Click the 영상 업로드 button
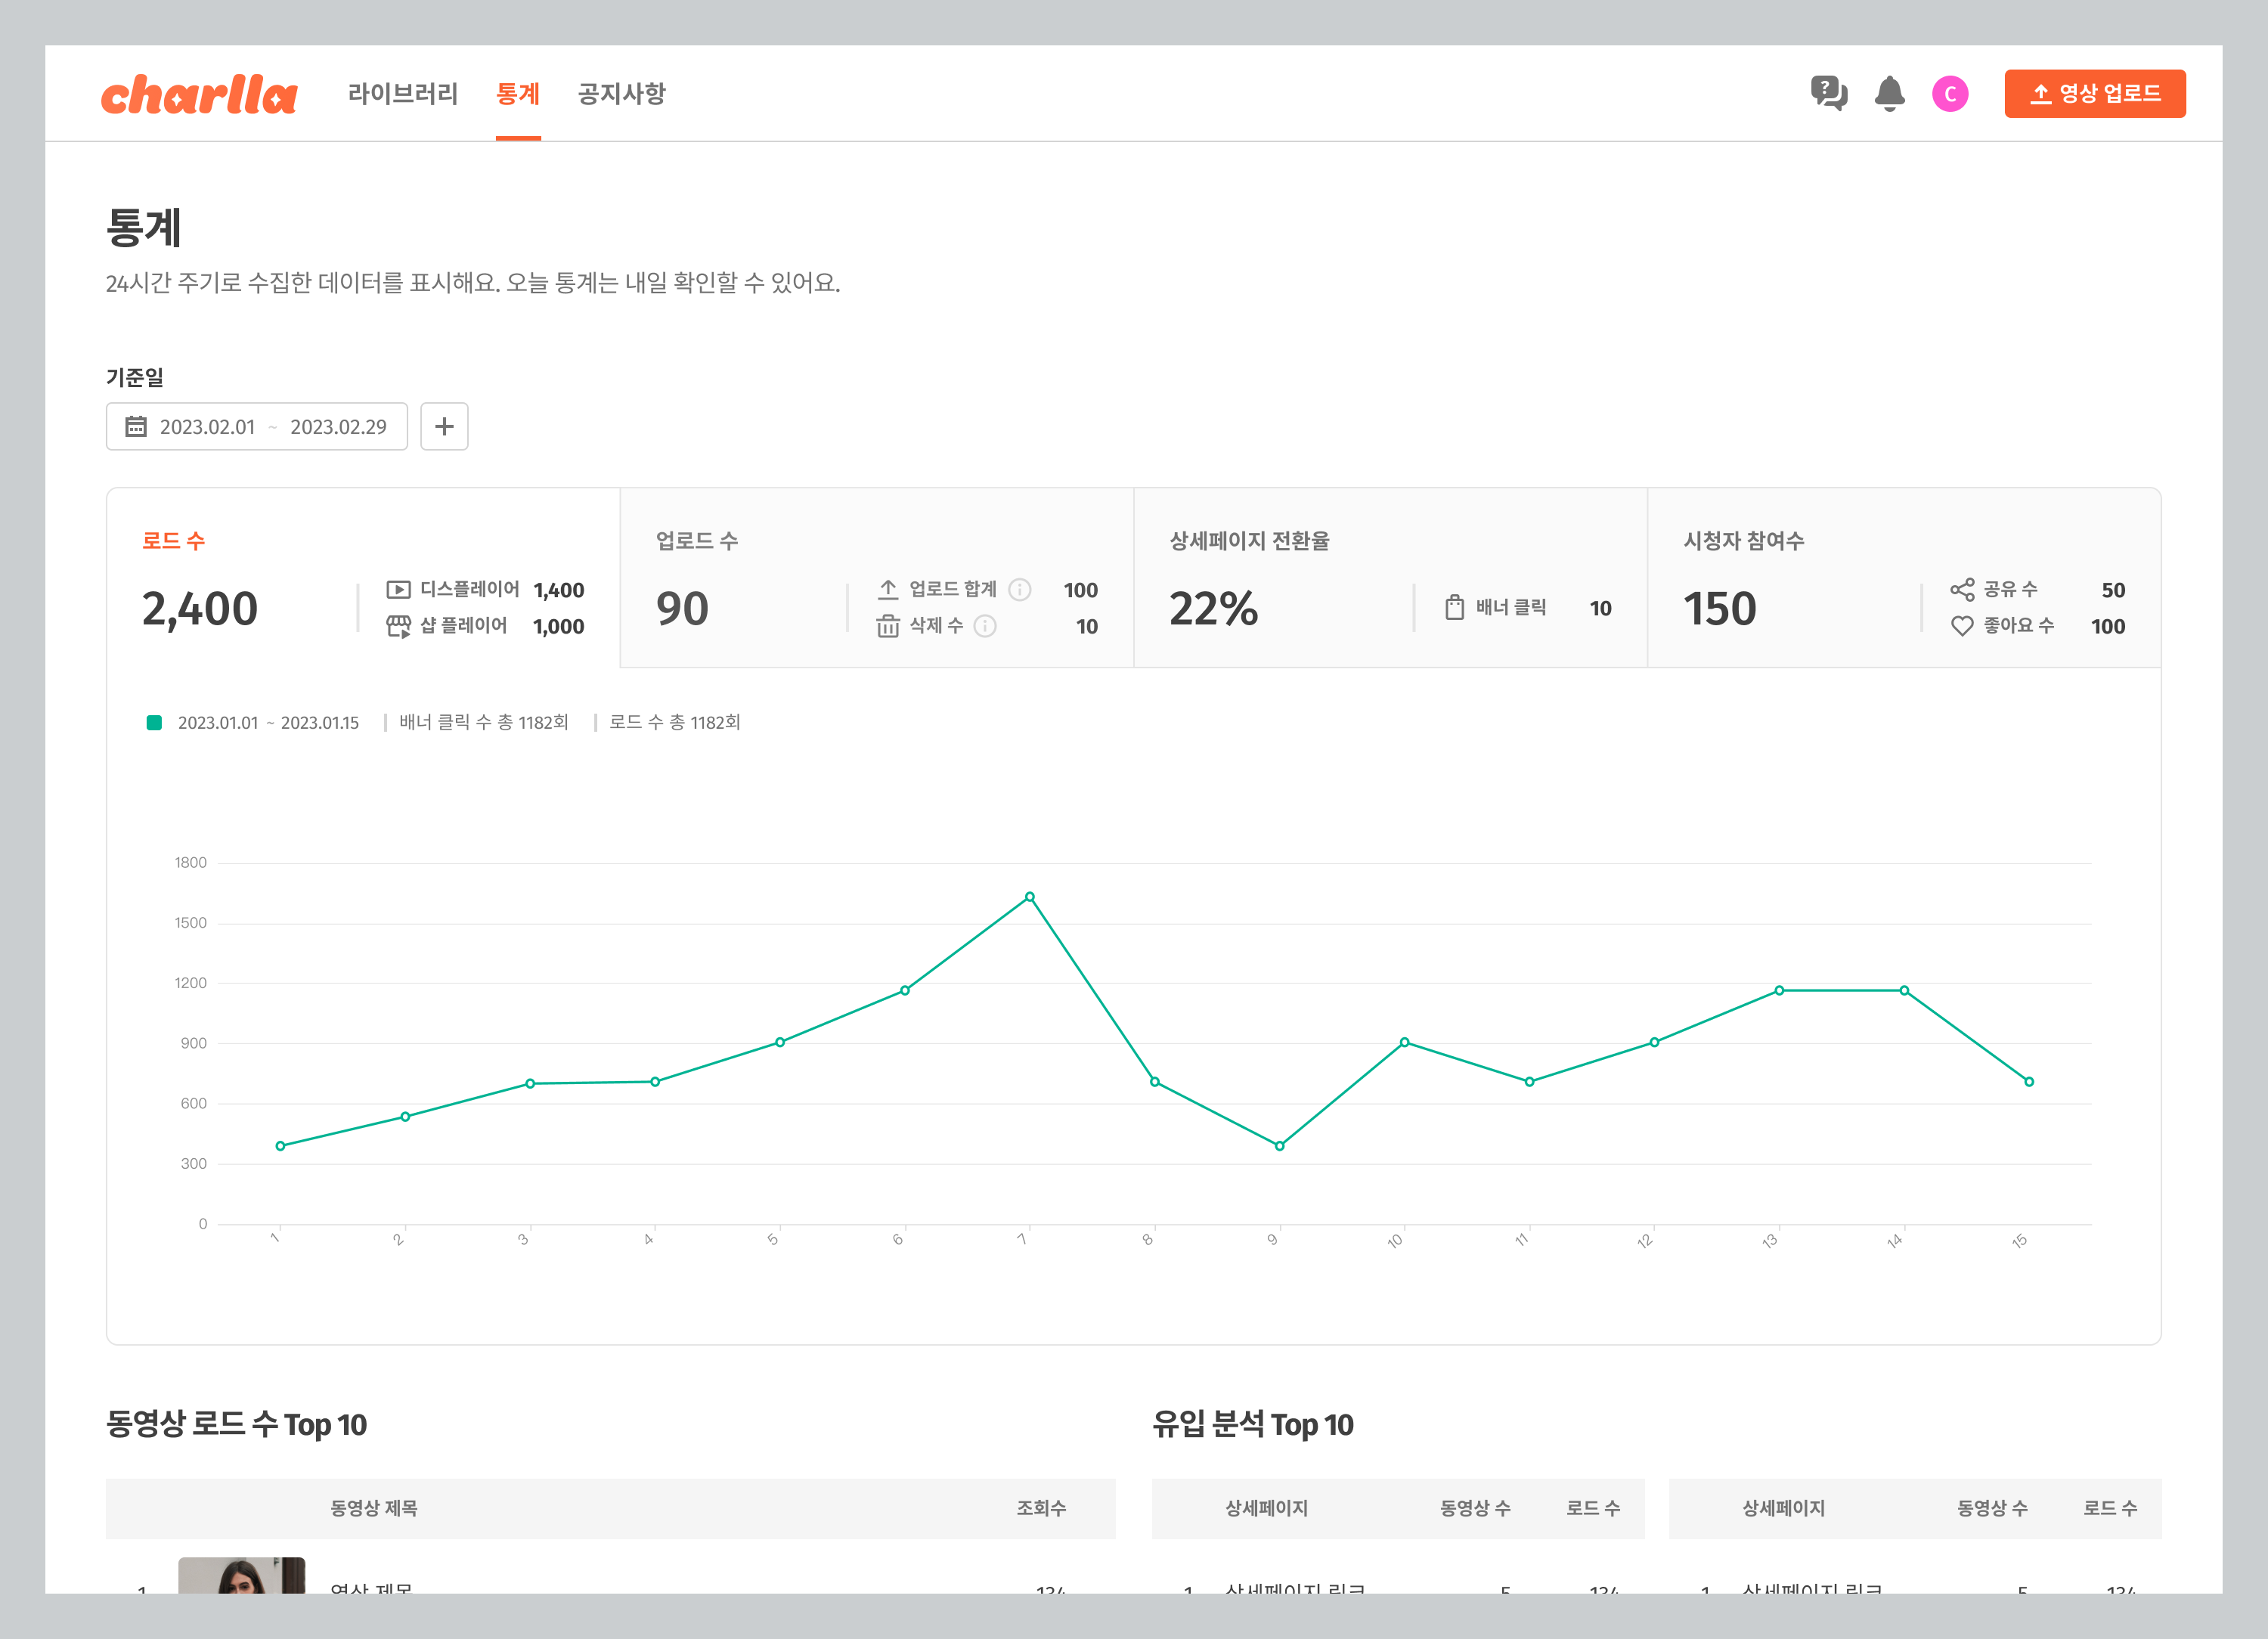The height and width of the screenshot is (1639, 2268). (x=2094, y=94)
